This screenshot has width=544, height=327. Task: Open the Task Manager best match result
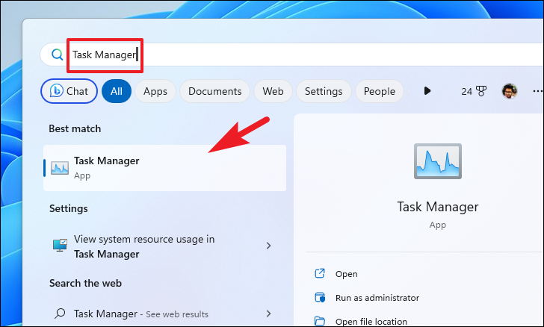165,168
